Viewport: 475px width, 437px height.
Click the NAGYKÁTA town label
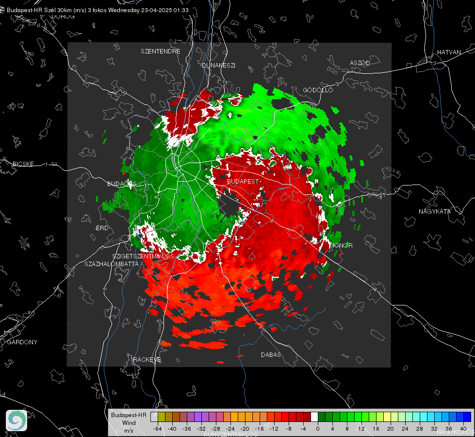[x=434, y=211]
